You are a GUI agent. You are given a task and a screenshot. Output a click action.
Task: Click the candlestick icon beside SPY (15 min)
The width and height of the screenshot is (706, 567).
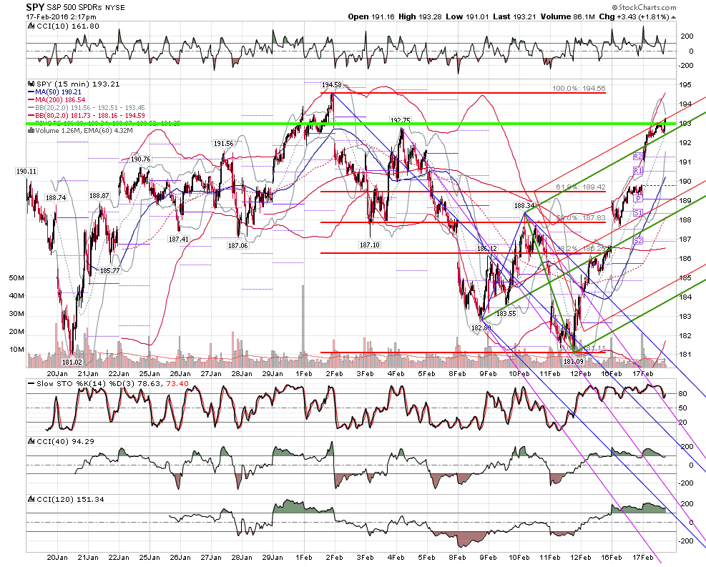click(x=31, y=84)
